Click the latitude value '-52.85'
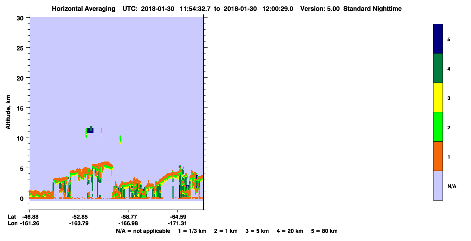Screen dimensions: 471x241 [79, 217]
